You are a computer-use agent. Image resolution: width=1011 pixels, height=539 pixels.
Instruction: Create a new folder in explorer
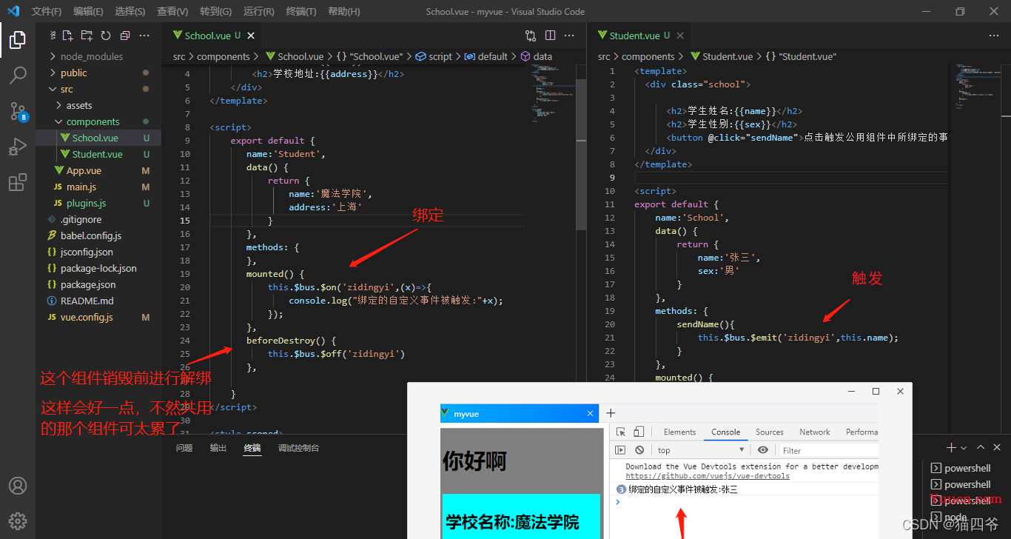[87, 36]
